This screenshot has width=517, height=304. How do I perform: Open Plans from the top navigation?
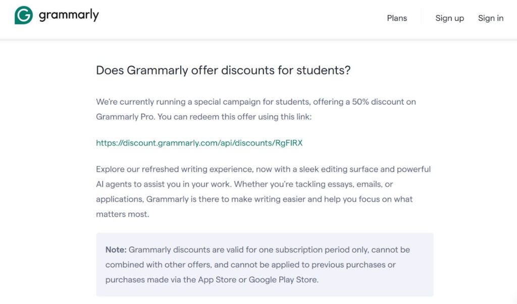397,18
